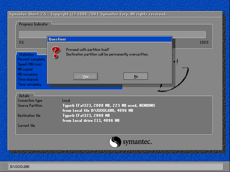Click the 'Time remaining' statistics row
The height and width of the screenshot is (172, 230).
pyautogui.click(x=29, y=85)
